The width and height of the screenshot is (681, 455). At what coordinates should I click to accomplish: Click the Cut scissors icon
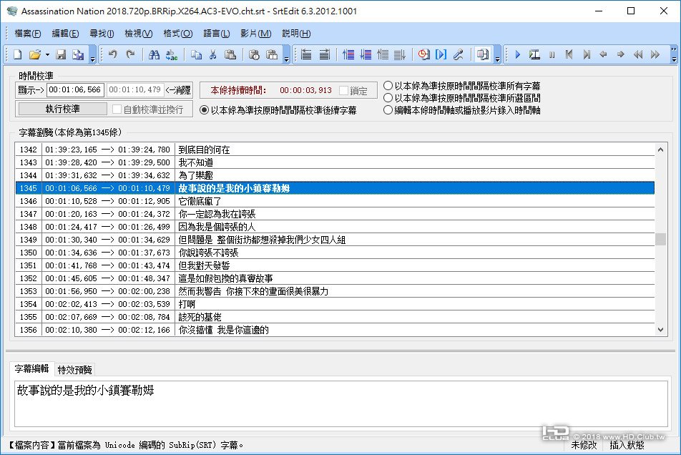tap(213, 54)
